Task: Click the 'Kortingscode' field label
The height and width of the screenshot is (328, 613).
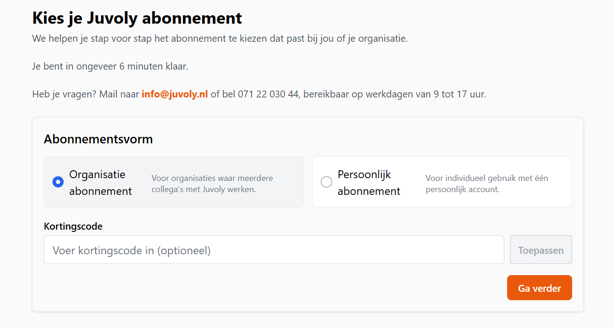Action: (x=73, y=226)
